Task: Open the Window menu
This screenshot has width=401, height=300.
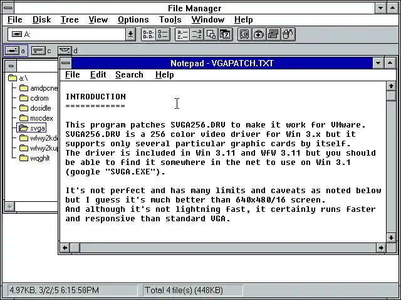Action: pyautogui.click(x=208, y=19)
